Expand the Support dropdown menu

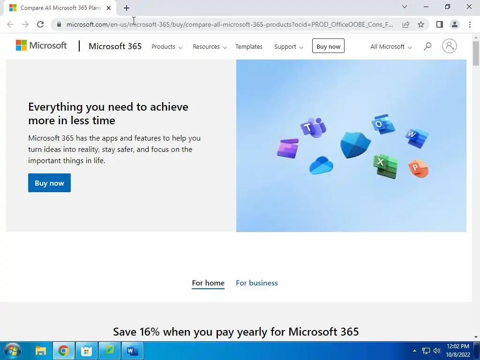[x=289, y=47]
